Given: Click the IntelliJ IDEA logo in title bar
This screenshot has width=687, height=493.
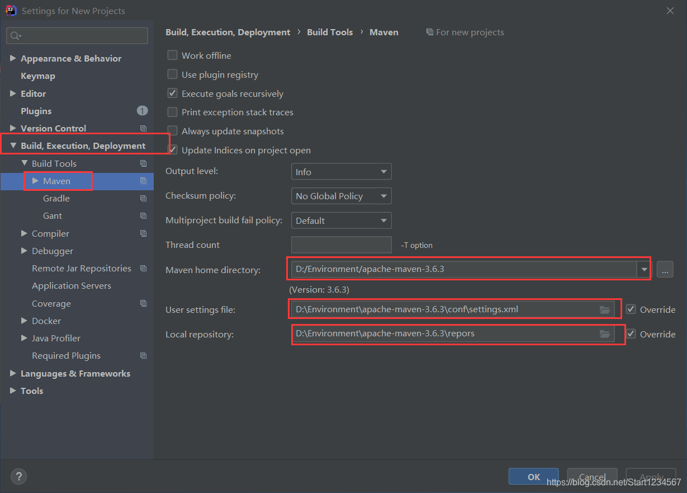Looking at the screenshot, I should [11, 11].
